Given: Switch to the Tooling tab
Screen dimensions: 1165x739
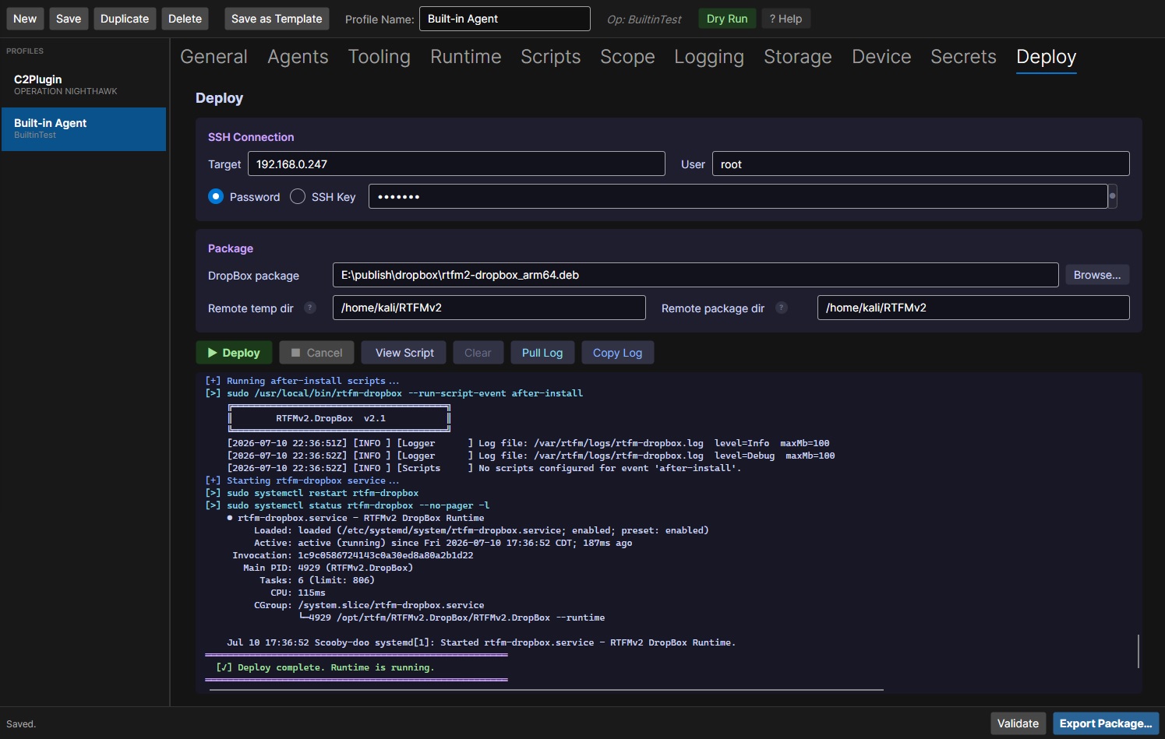Looking at the screenshot, I should click(380, 57).
